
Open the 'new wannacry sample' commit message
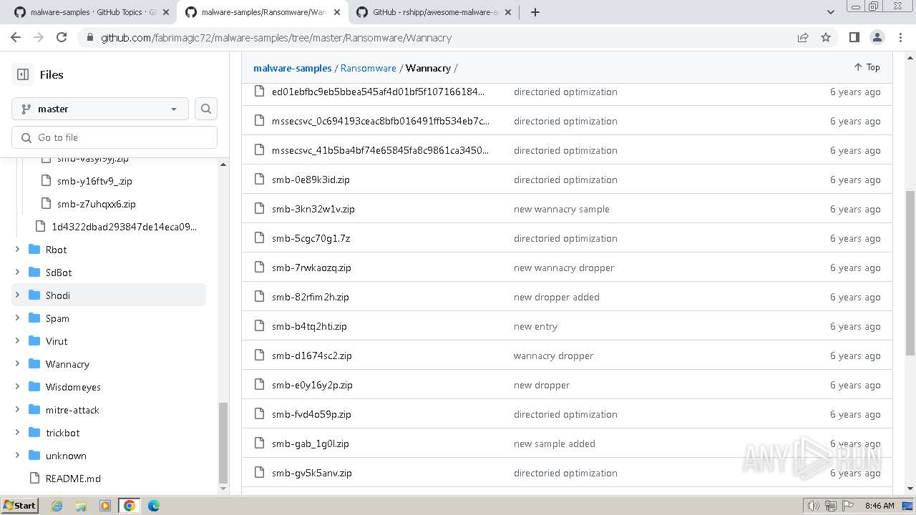click(x=562, y=209)
